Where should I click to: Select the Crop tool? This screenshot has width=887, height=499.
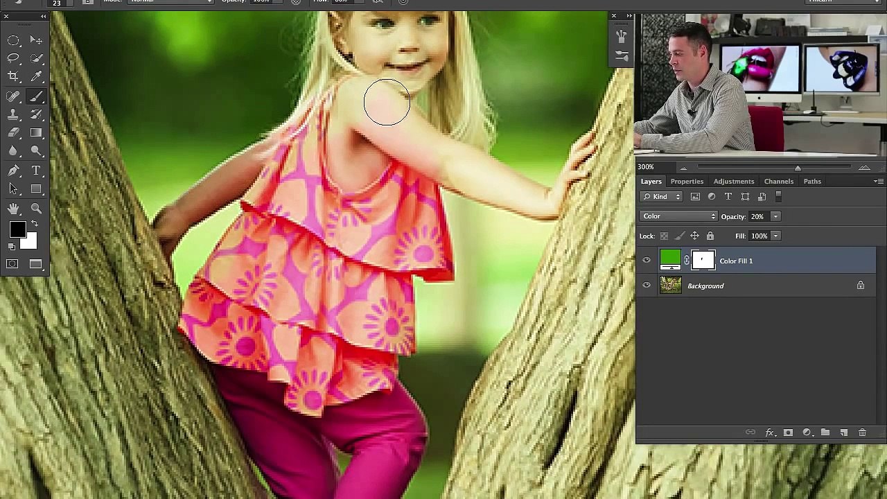coord(13,76)
